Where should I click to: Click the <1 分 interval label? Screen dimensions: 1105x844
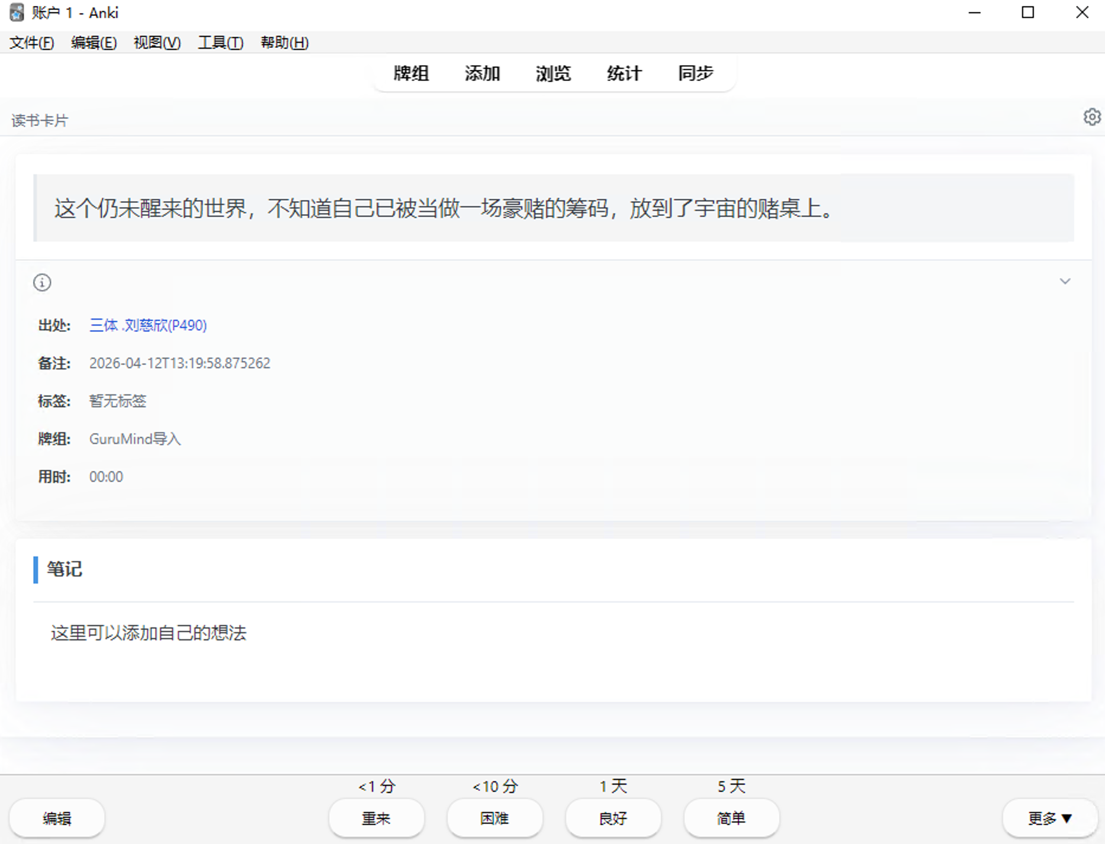(377, 786)
